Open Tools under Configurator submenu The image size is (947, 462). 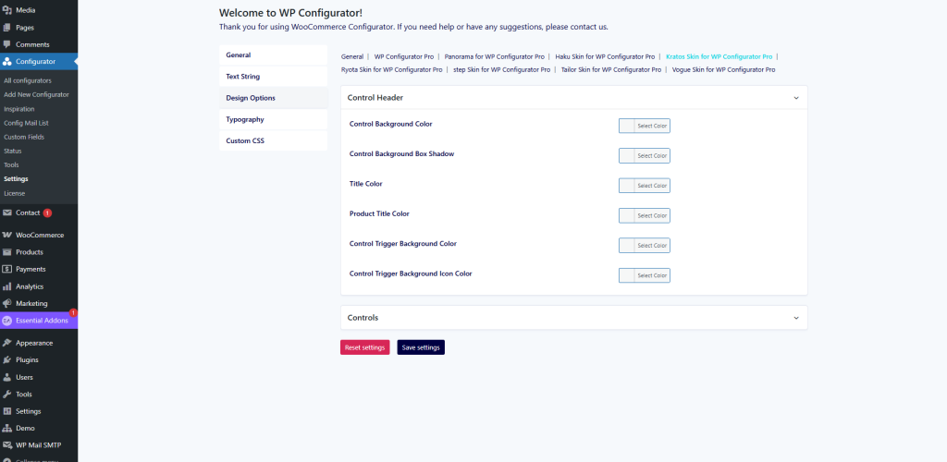point(11,164)
